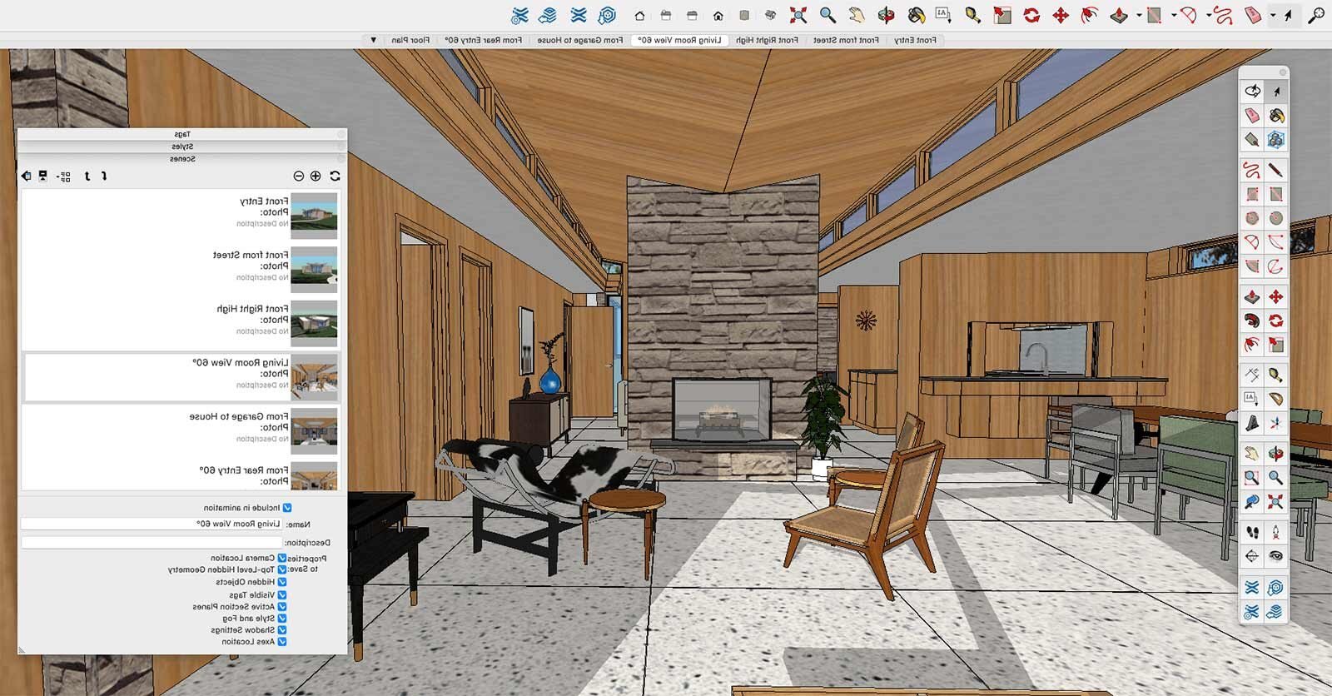Toggle Style and Fog checkbox
The image size is (1332, 696).
click(x=282, y=619)
